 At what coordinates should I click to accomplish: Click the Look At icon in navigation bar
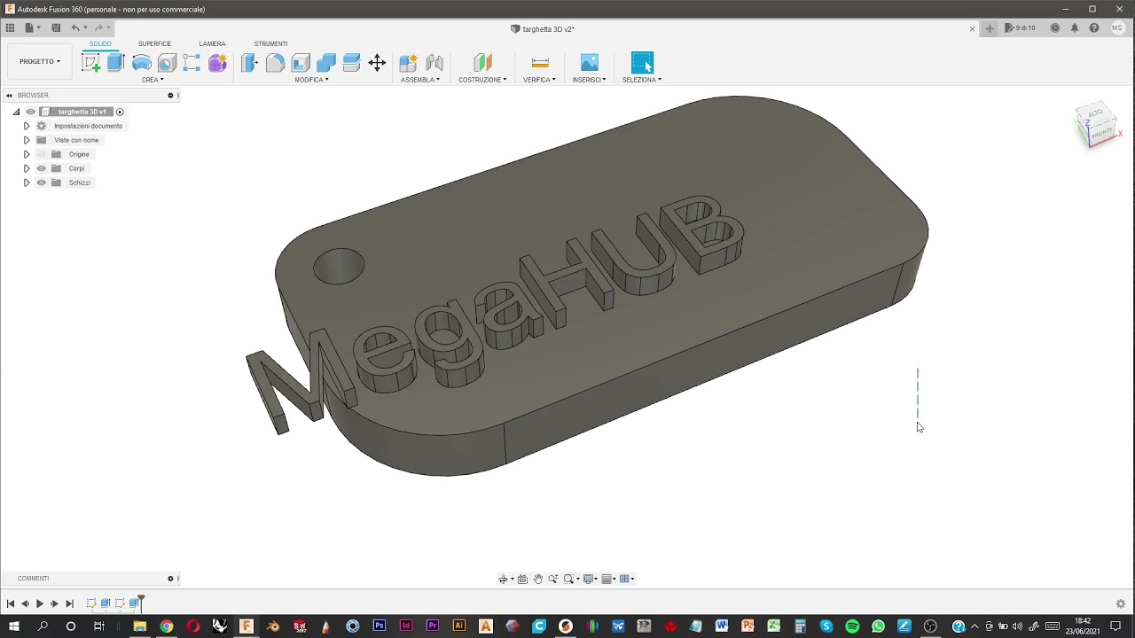[x=522, y=579]
